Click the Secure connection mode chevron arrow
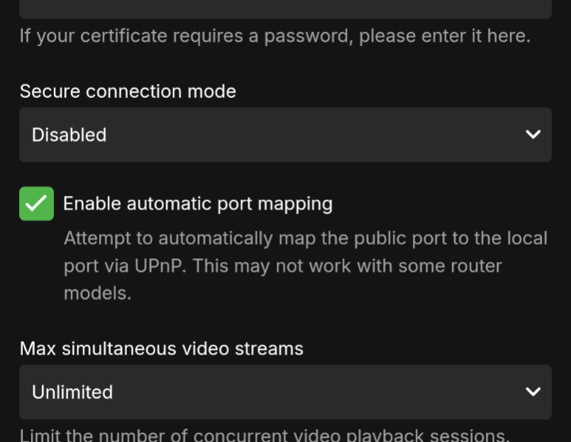 pos(533,135)
